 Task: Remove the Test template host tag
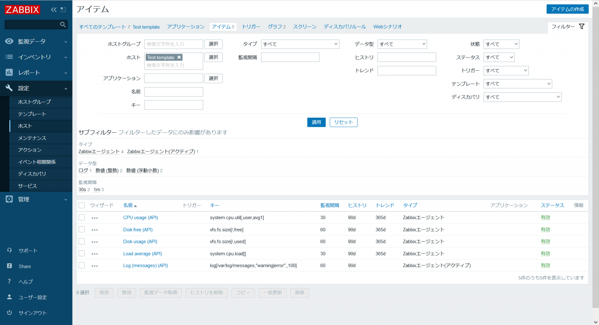coord(179,57)
